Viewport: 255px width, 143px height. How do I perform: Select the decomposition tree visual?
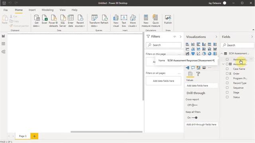[187, 68]
